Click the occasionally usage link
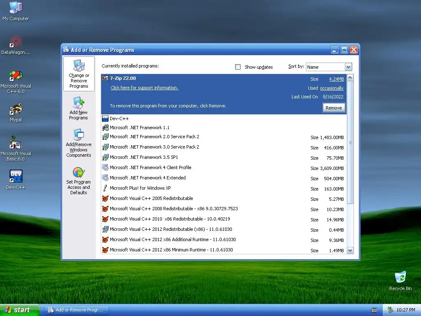The width and height of the screenshot is (421, 316). (x=332, y=88)
